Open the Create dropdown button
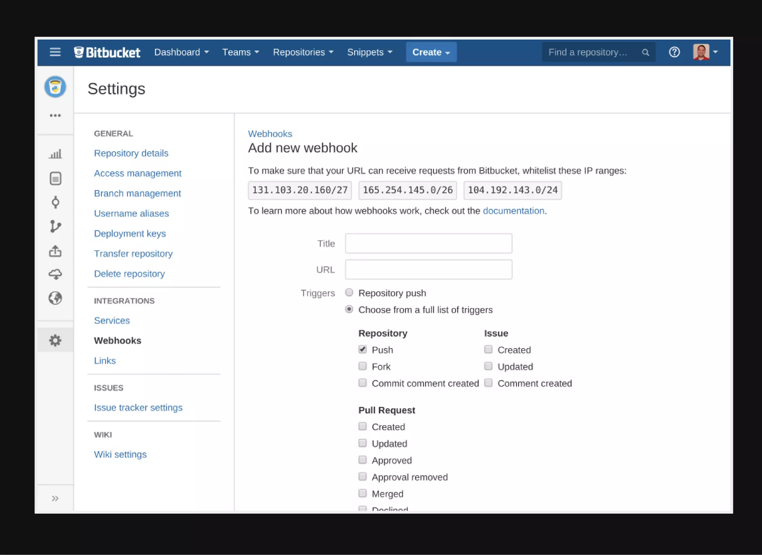Screen dimensions: 762x555 (431, 52)
